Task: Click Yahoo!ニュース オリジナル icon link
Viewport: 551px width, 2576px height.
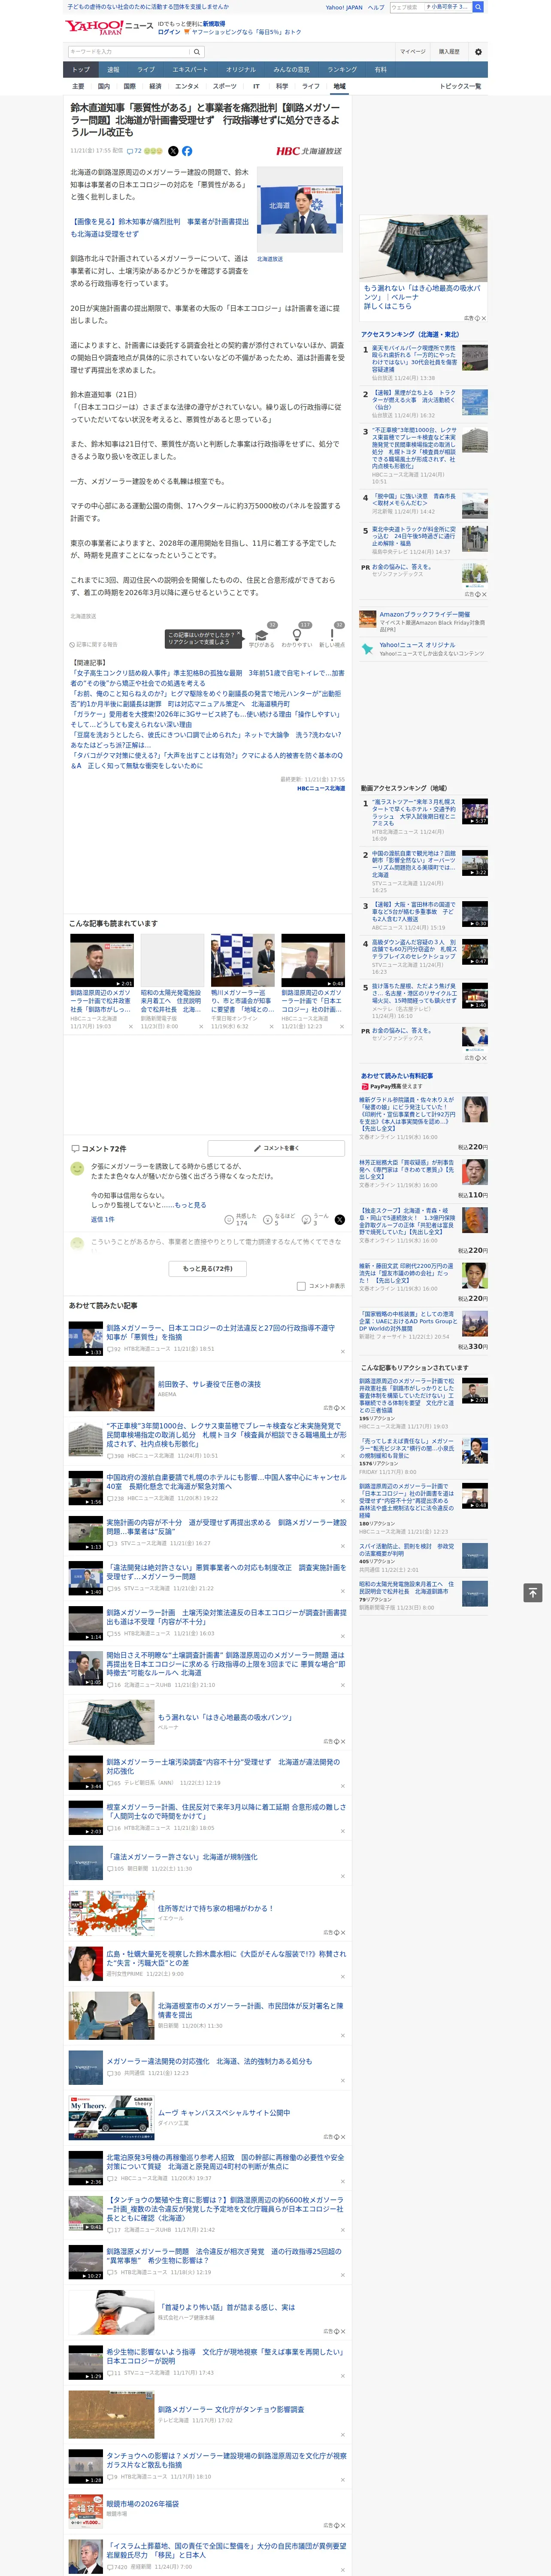Action: tap(368, 649)
